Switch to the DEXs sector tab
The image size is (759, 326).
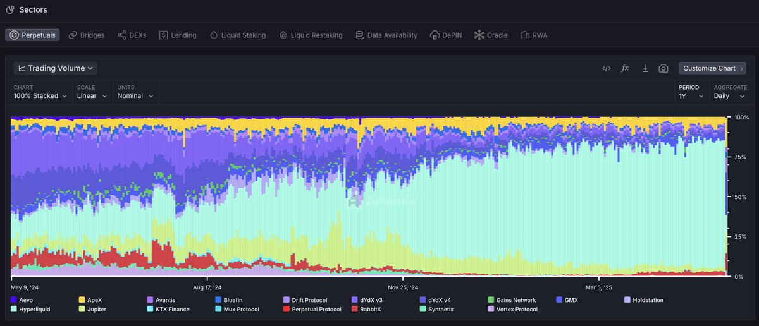pos(132,35)
